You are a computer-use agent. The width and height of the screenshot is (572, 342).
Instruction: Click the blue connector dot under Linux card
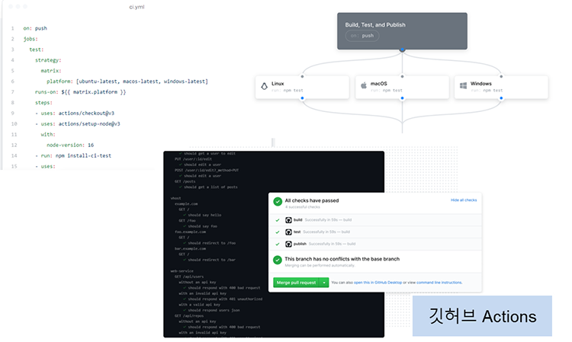point(303,98)
